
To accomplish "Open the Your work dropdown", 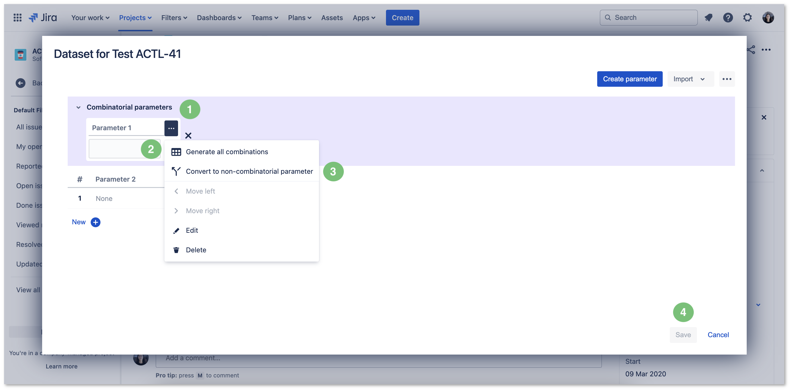I will [90, 17].
